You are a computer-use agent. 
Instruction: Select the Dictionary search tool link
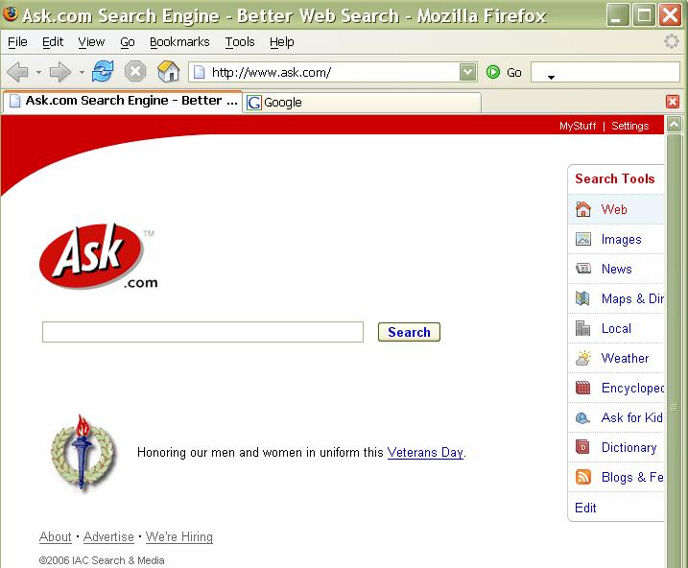point(629,447)
